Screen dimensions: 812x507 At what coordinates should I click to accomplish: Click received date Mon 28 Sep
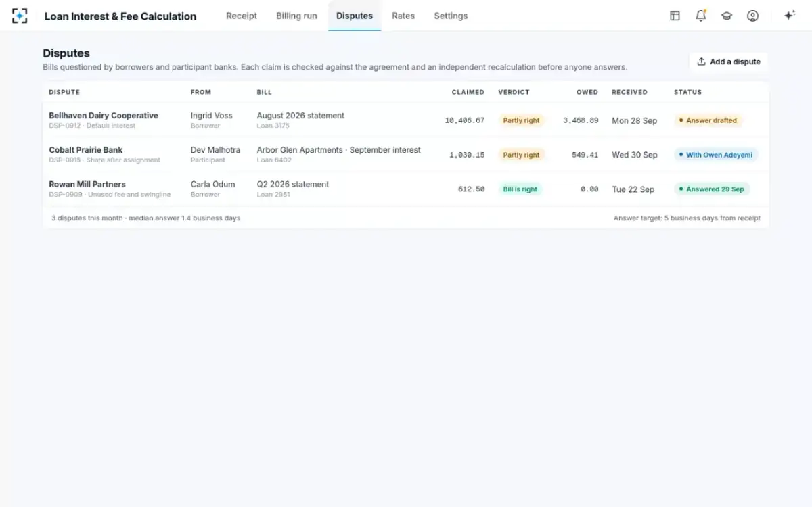click(x=635, y=120)
